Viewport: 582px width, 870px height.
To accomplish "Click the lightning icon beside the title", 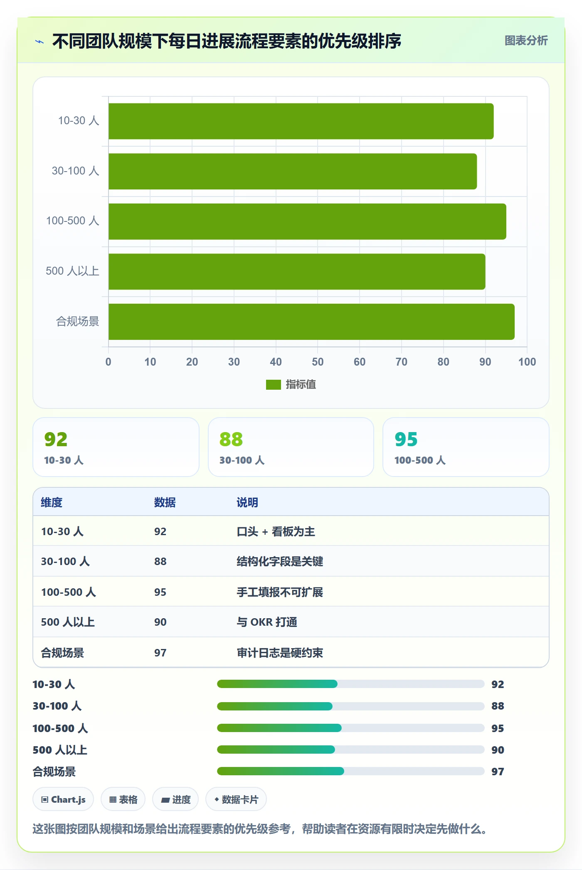I will (x=39, y=42).
